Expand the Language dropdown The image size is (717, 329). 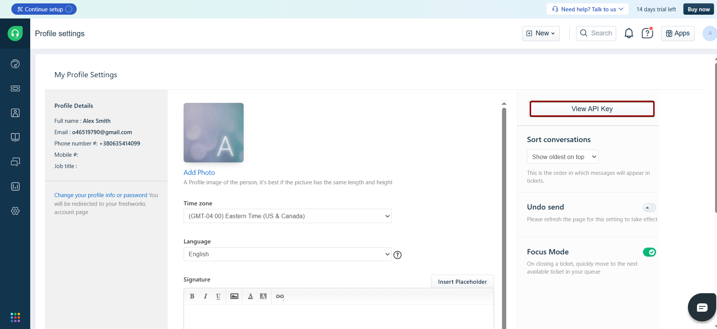coord(287,254)
